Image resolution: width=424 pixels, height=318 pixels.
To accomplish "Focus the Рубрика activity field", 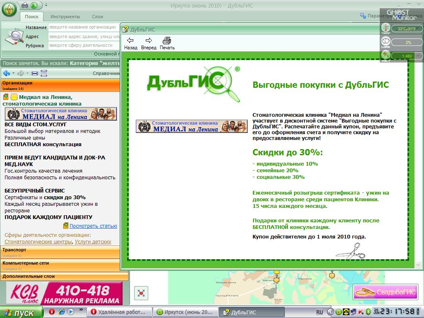I will pos(84,45).
